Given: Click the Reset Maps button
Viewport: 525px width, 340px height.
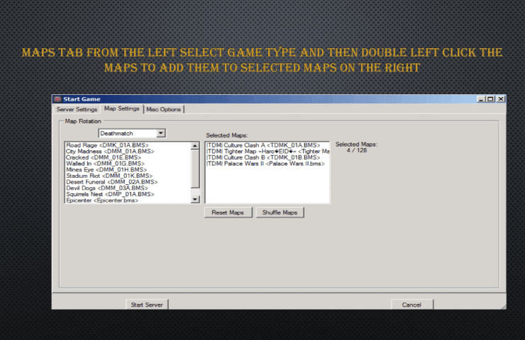Looking at the screenshot, I should coord(228,212).
